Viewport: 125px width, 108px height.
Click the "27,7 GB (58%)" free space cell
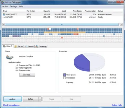(x=76, y=14)
